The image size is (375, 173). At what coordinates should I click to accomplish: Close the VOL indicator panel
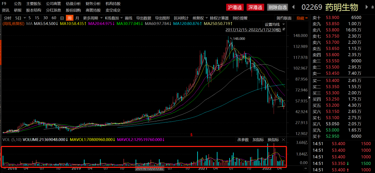click(x=283, y=140)
